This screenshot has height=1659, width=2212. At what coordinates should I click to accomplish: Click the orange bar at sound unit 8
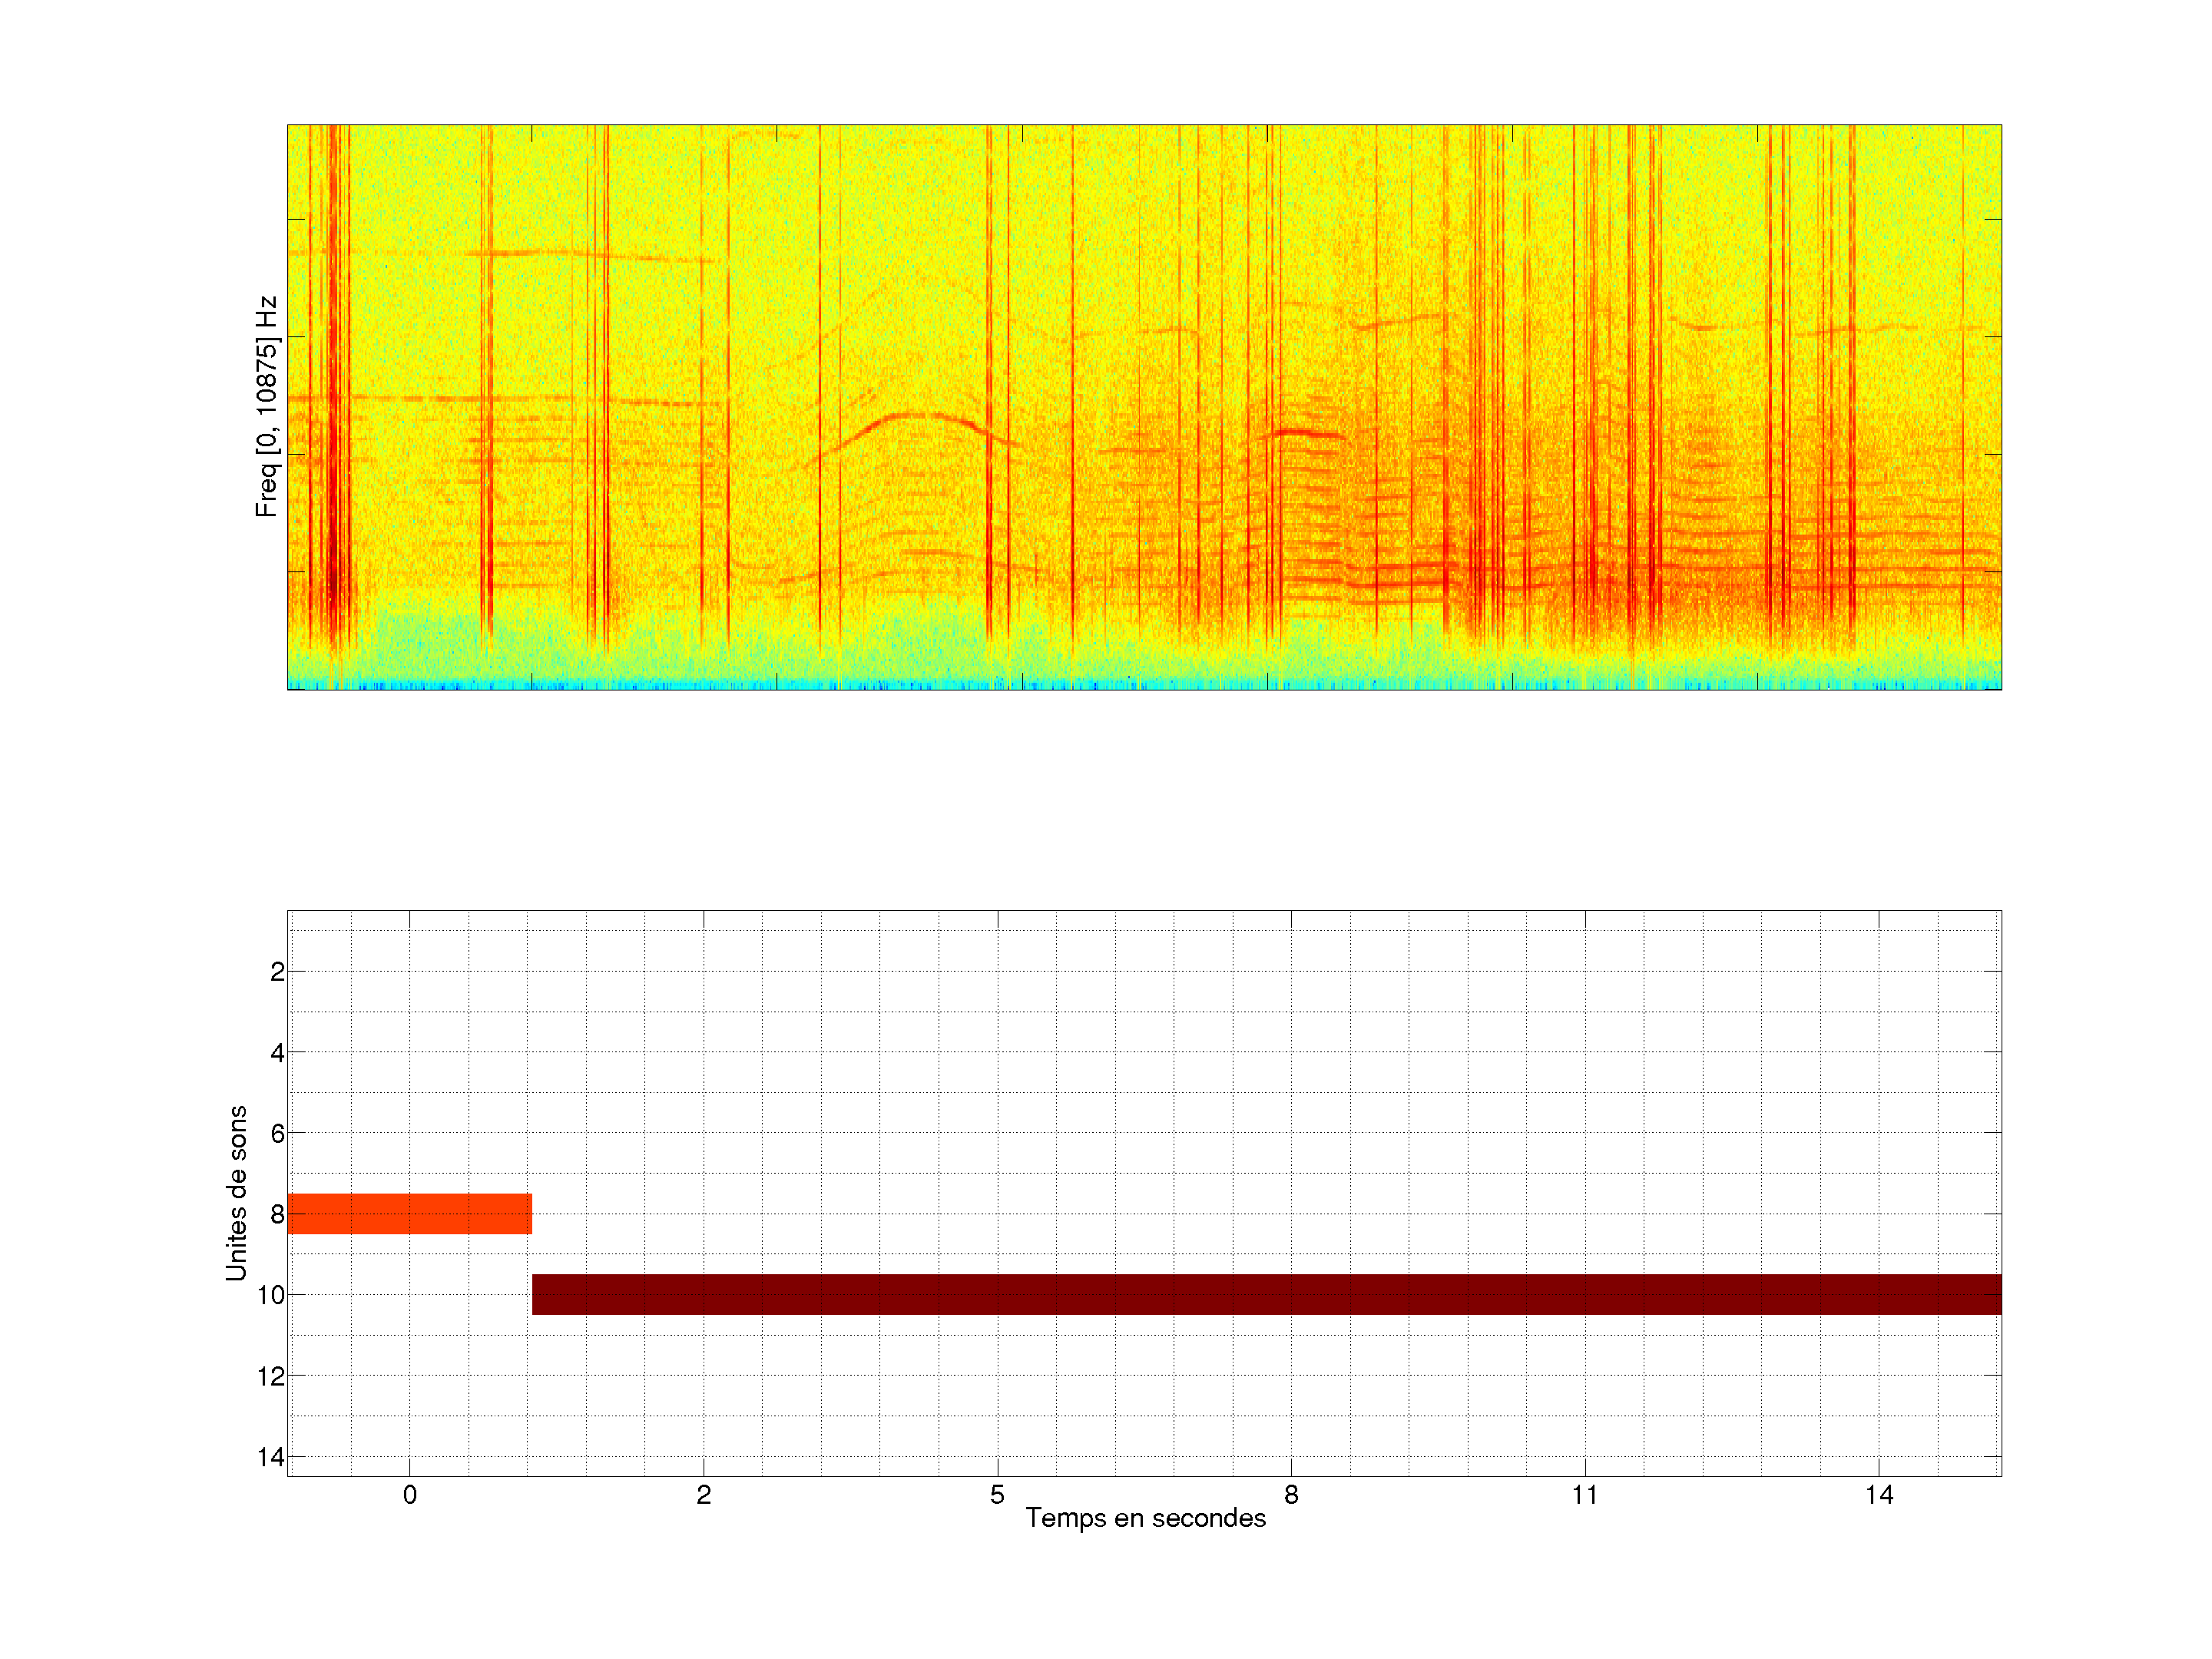point(409,1213)
